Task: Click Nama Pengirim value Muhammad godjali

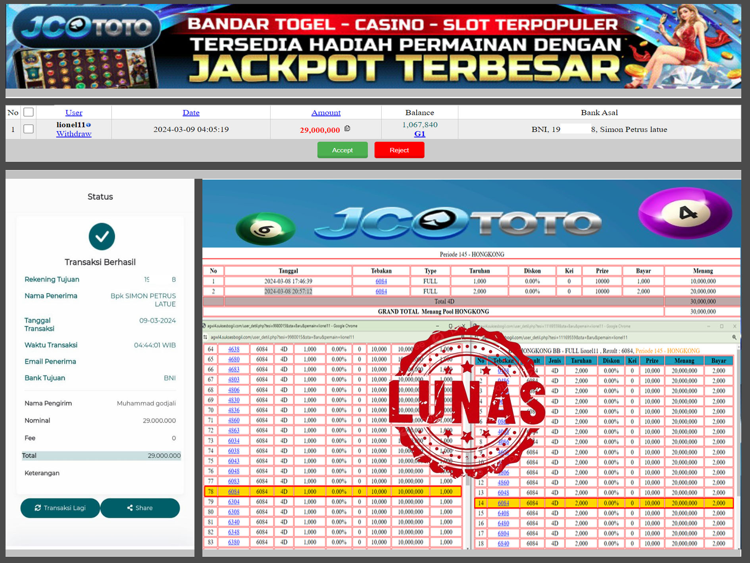Action: pyautogui.click(x=146, y=403)
